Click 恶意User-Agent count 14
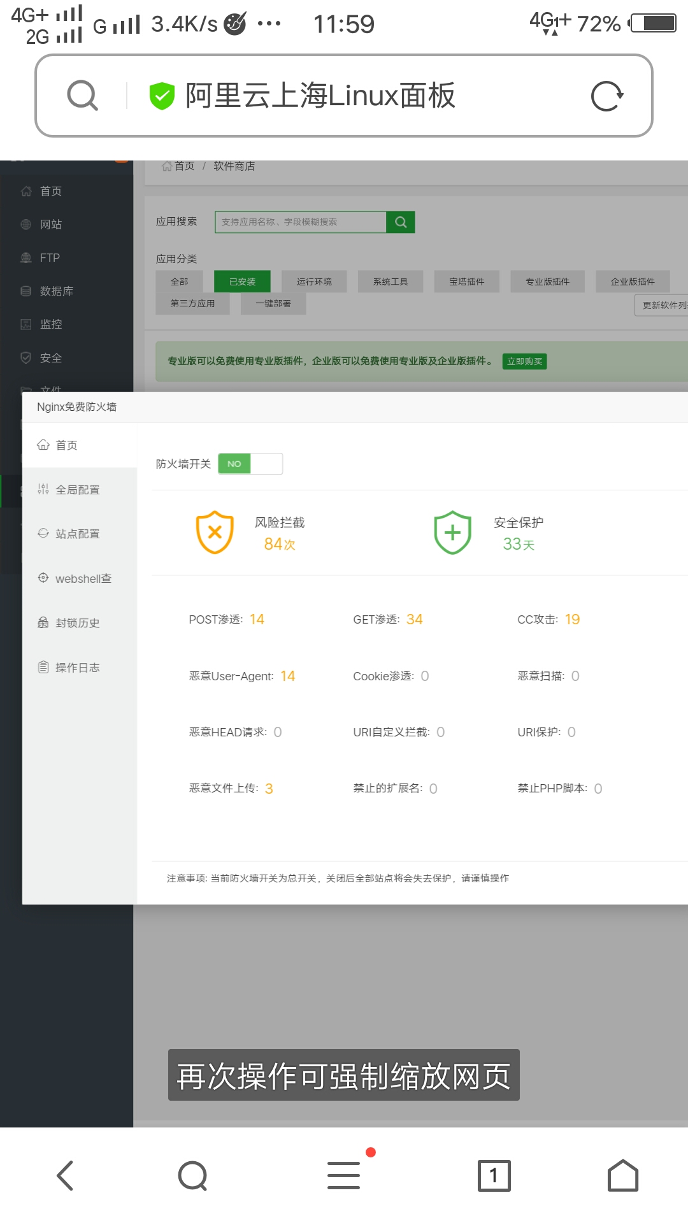The image size is (688, 1223). [x=288, y=676]
